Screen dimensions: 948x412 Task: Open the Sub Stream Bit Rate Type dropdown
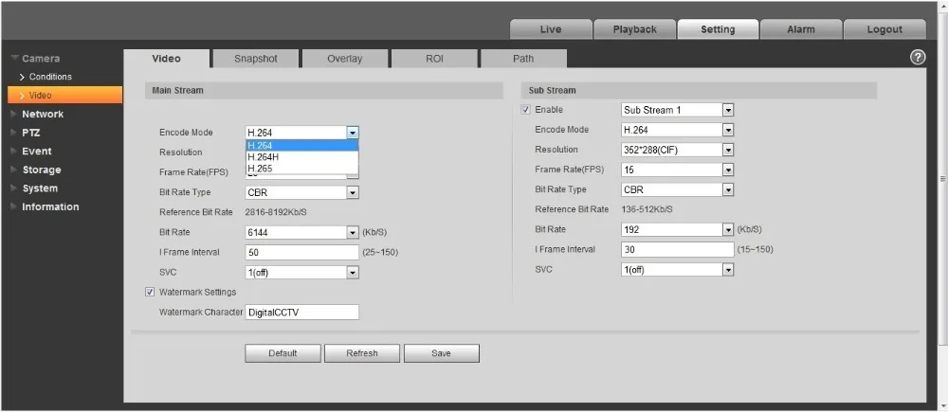[x=677, y=189]
